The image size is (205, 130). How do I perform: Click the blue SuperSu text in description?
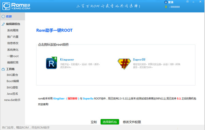click(x=88, y=99)
